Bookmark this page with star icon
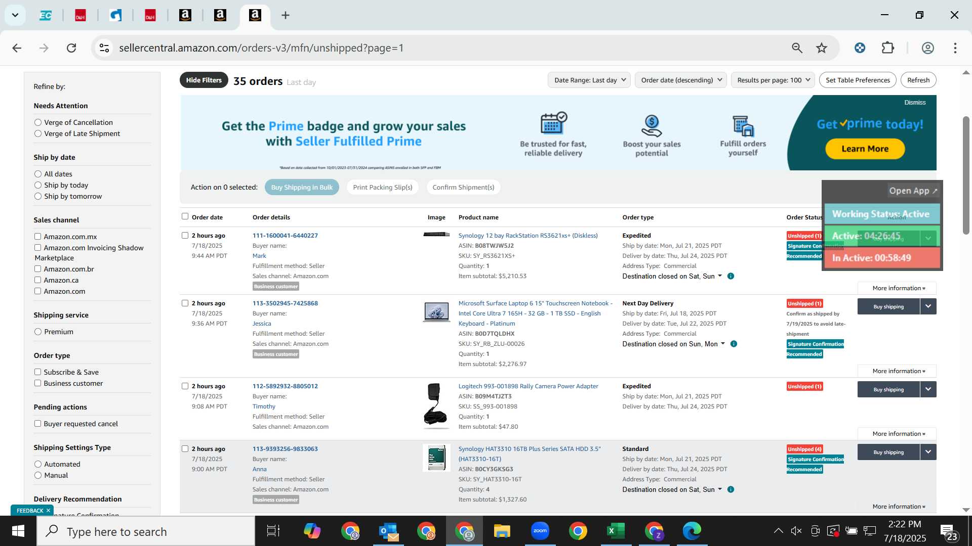 pos(822,48)
